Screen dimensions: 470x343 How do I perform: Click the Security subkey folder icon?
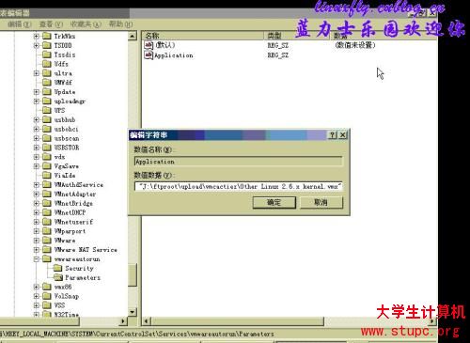point(57,268)
